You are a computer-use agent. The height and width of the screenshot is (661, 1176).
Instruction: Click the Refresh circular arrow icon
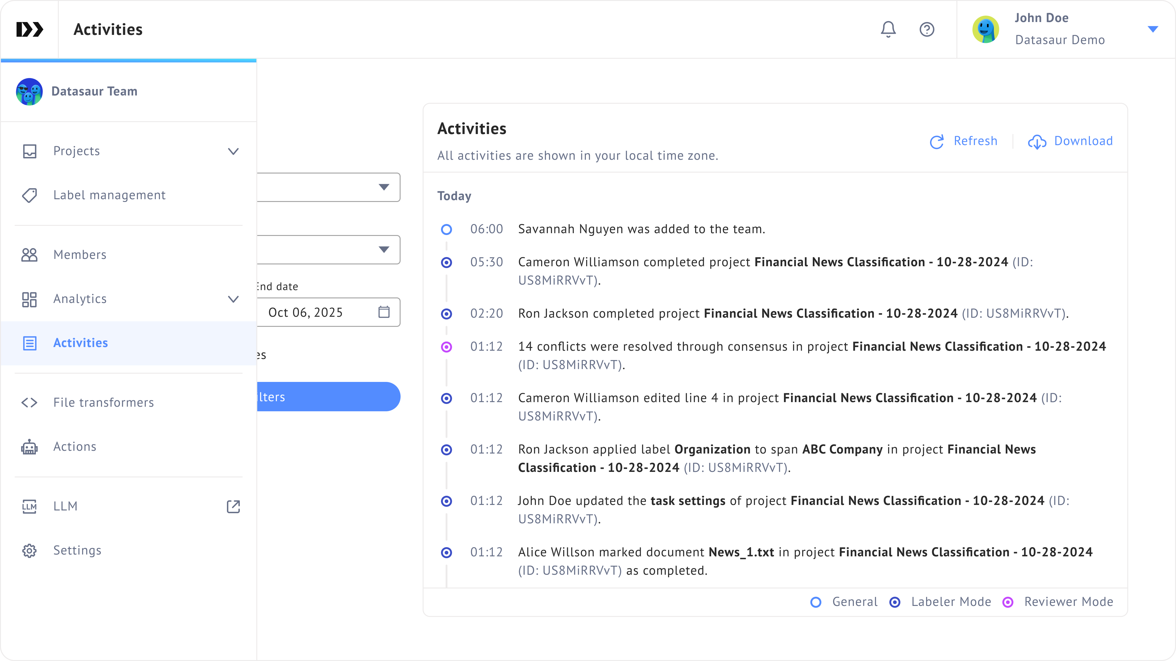tap(937, 141)
